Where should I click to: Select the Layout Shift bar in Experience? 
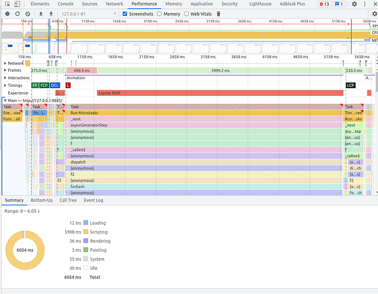(x=220, y=93)
